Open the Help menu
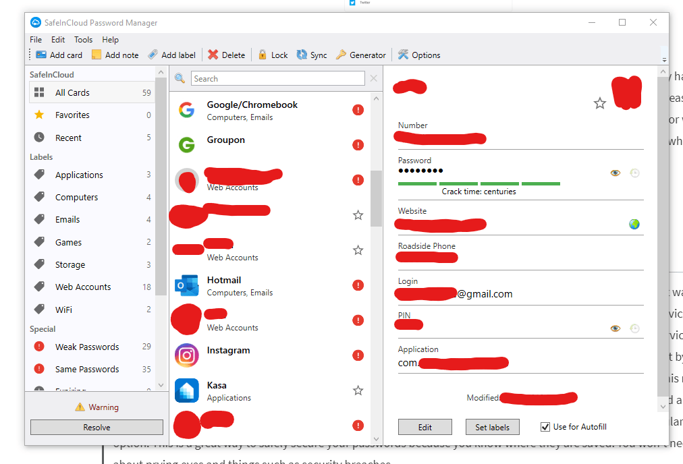 pyautogui.click(x=110, y=40)
